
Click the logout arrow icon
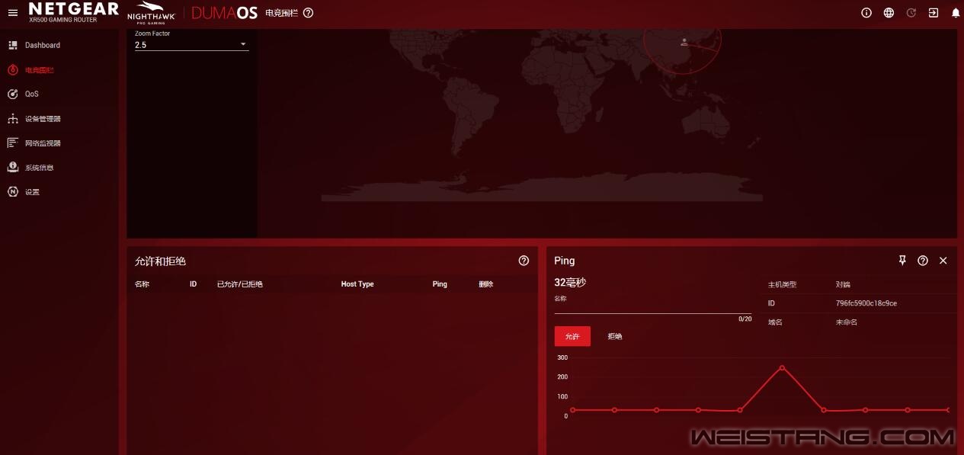934,13
